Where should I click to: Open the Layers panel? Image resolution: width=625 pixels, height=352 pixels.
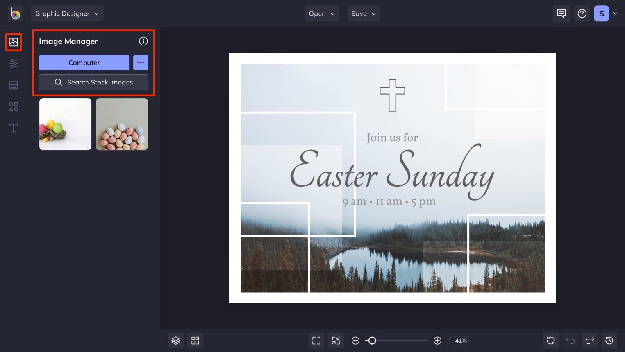[x=175, y=340]
